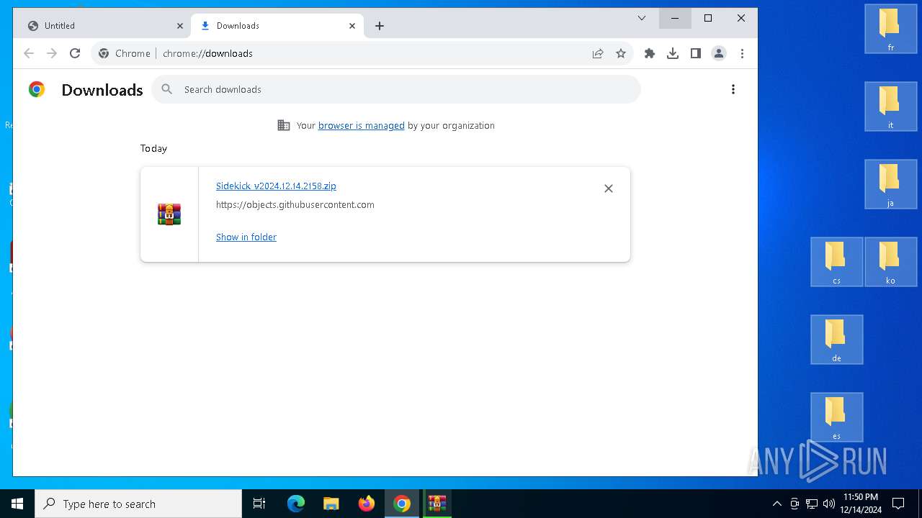Open Downloads page more actions menu
Image resolution: width=922 pixels, height=518 pixels.
pos(733,89)
